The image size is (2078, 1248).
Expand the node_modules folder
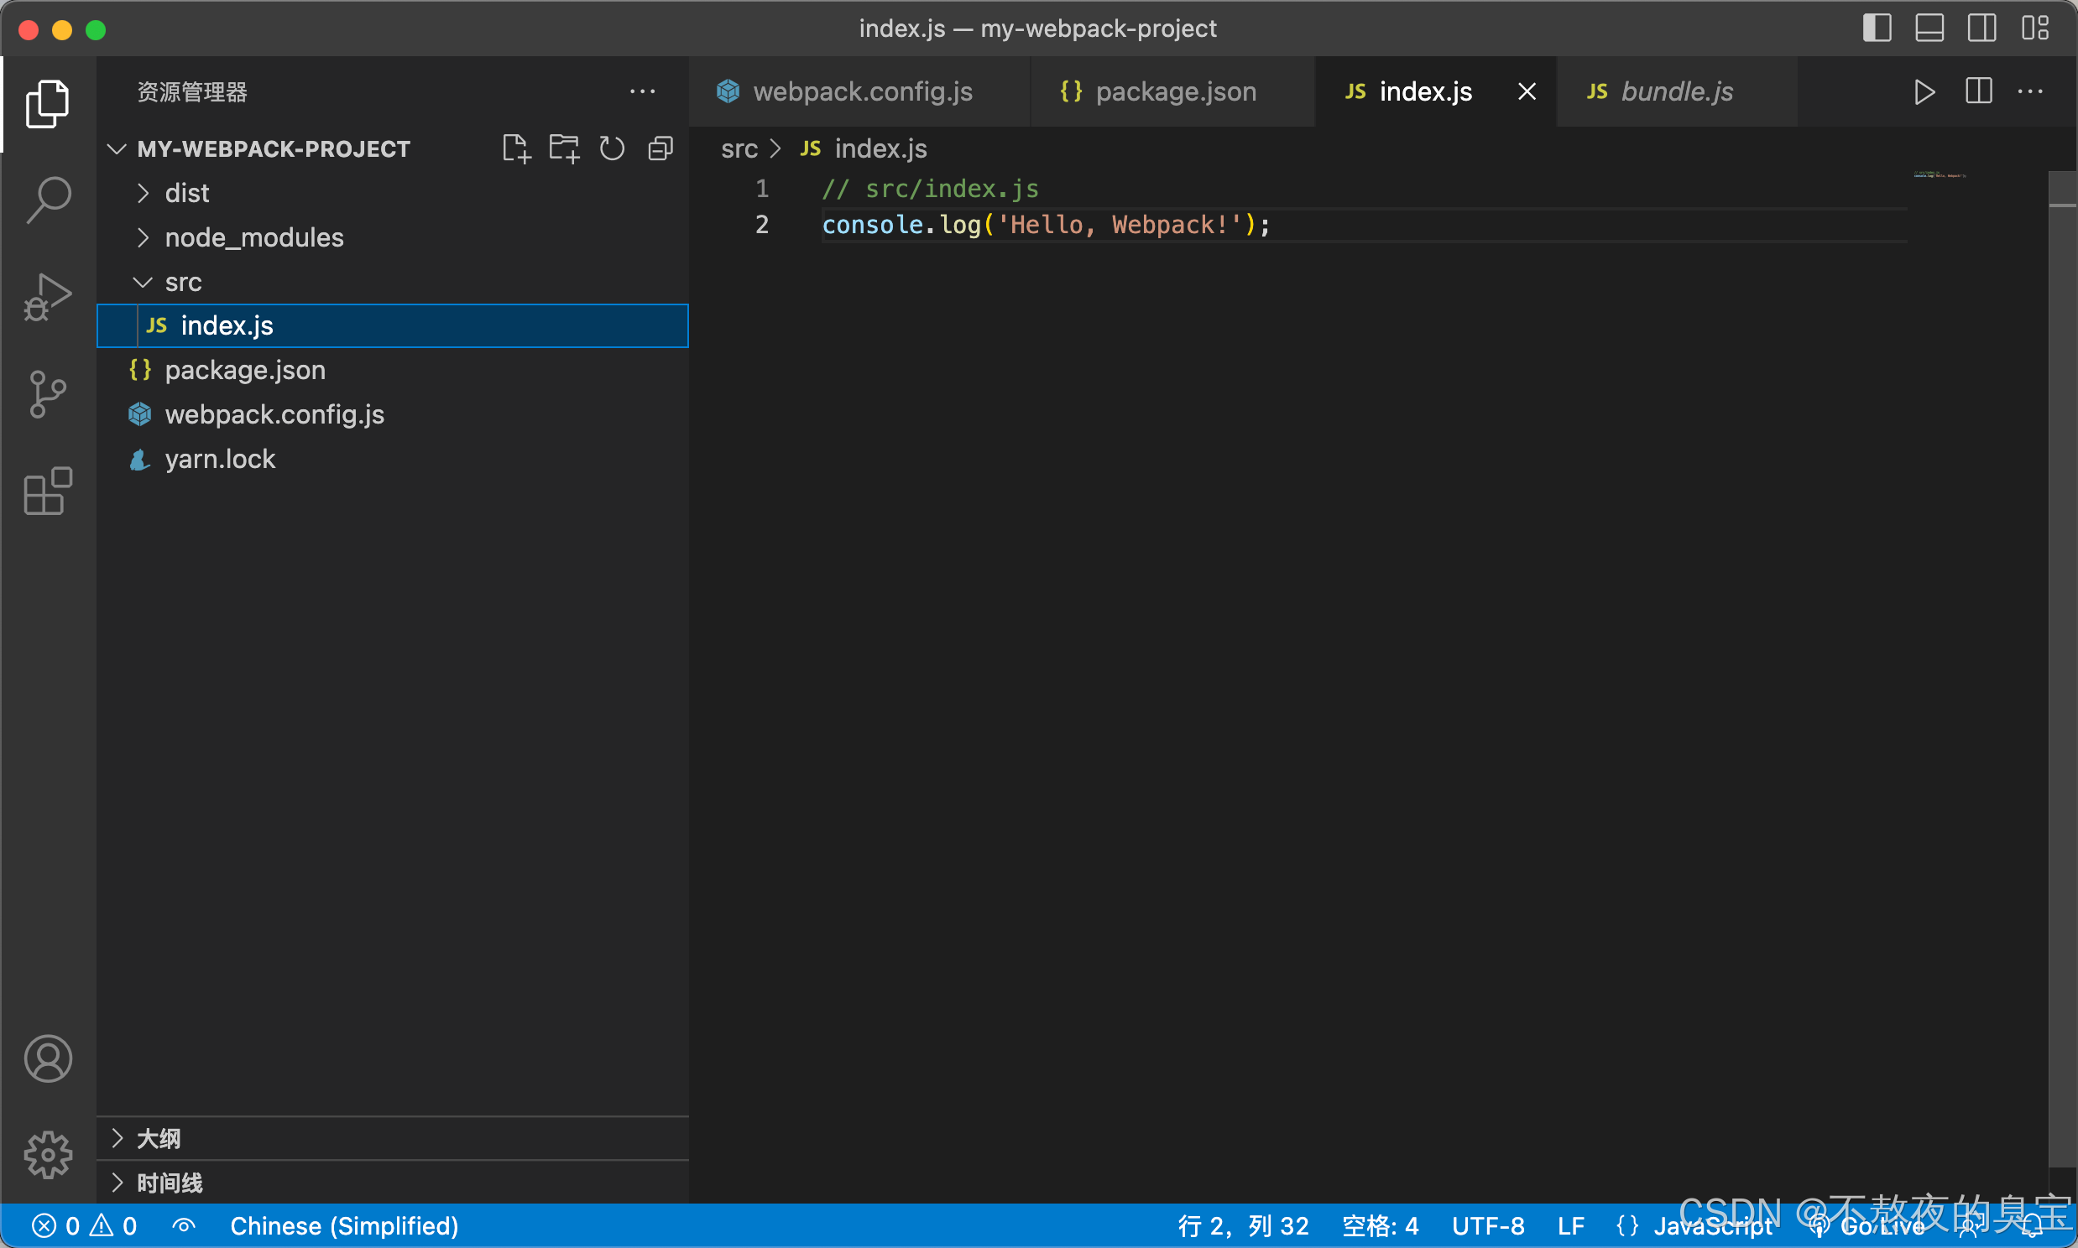coord(253,238)
